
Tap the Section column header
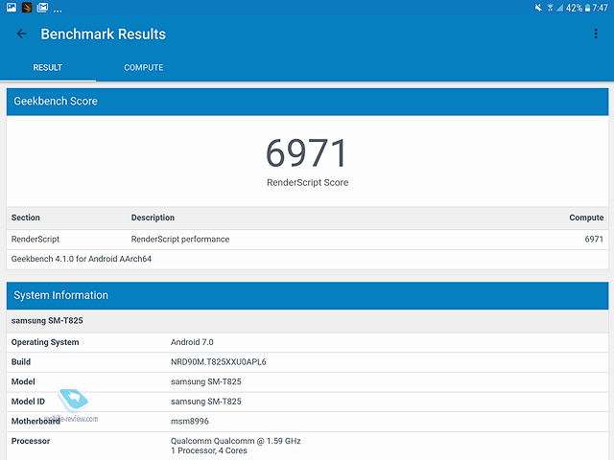pos(26,218)
